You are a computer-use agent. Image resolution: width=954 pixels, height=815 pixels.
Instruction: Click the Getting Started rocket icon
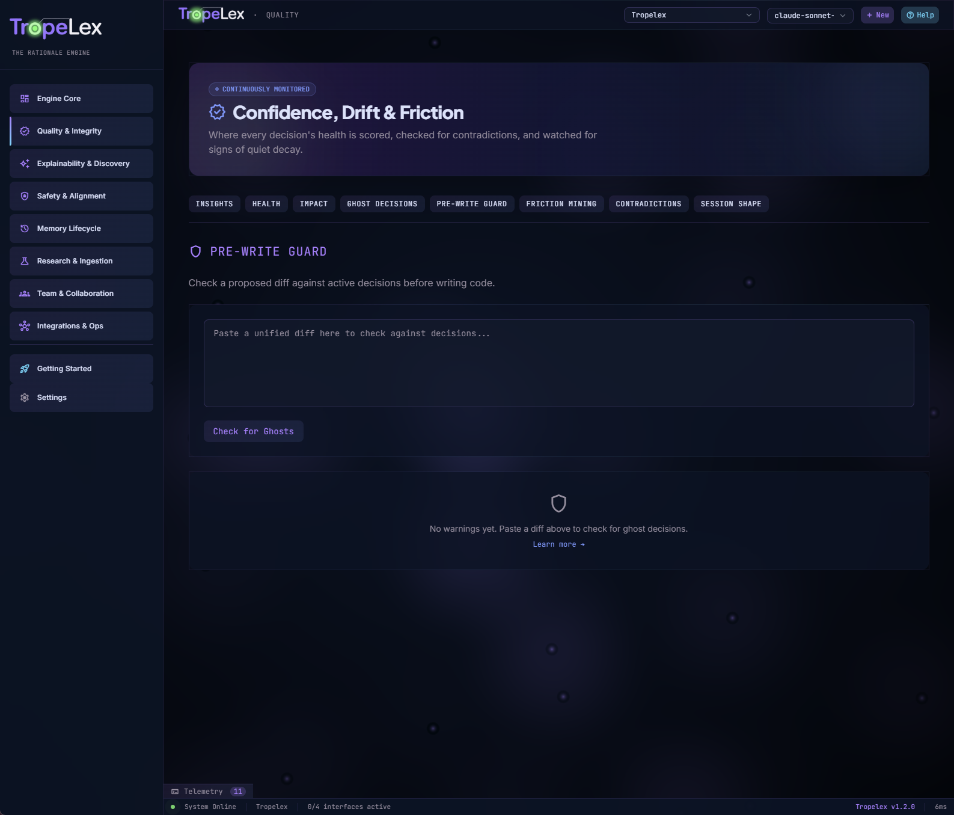coord(25,369)
